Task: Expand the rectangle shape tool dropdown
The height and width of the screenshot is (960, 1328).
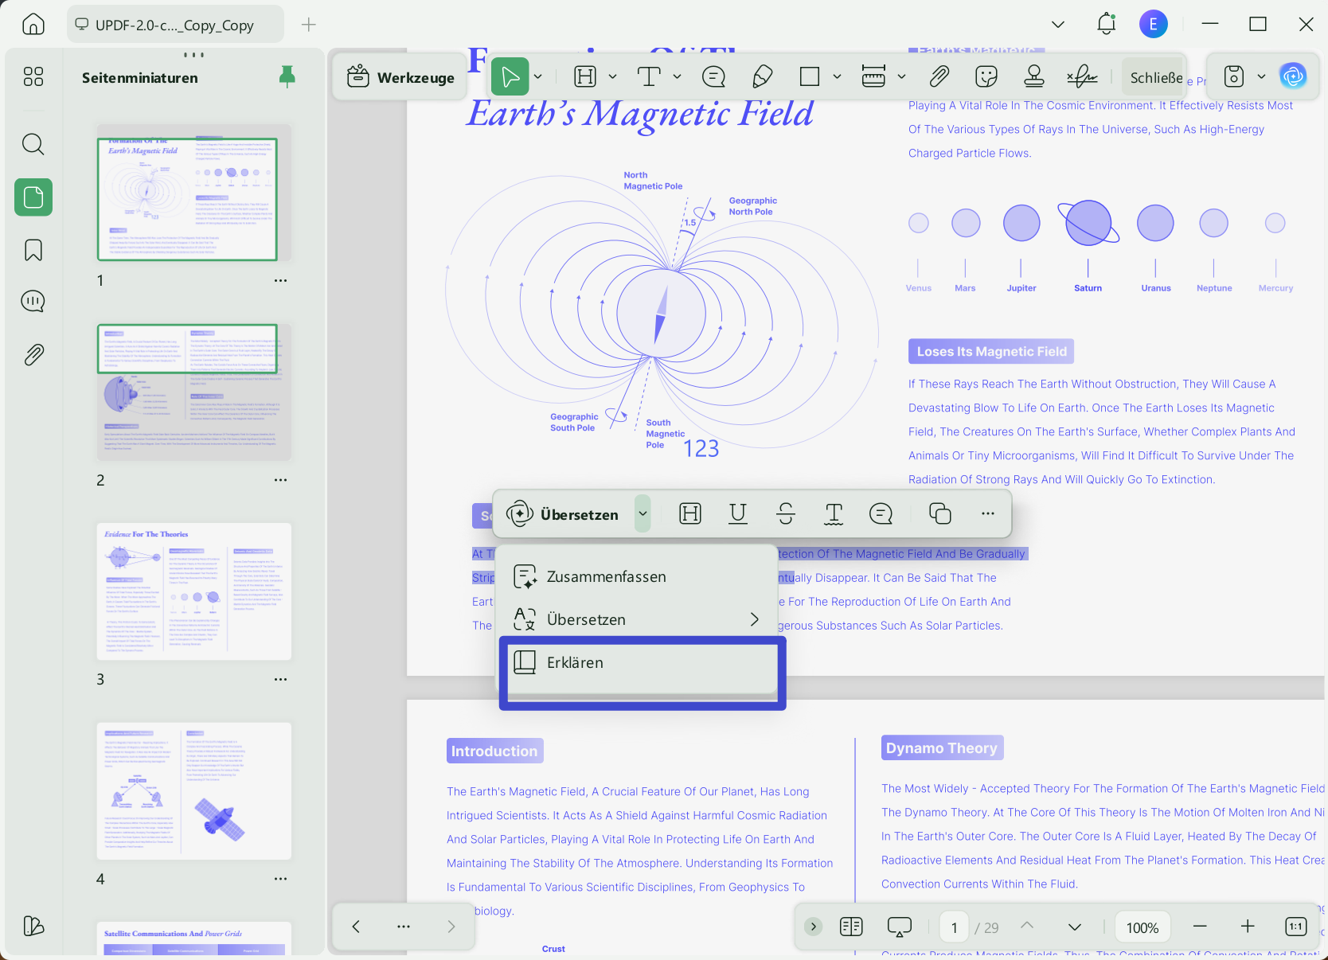Action: click(837, 76)
